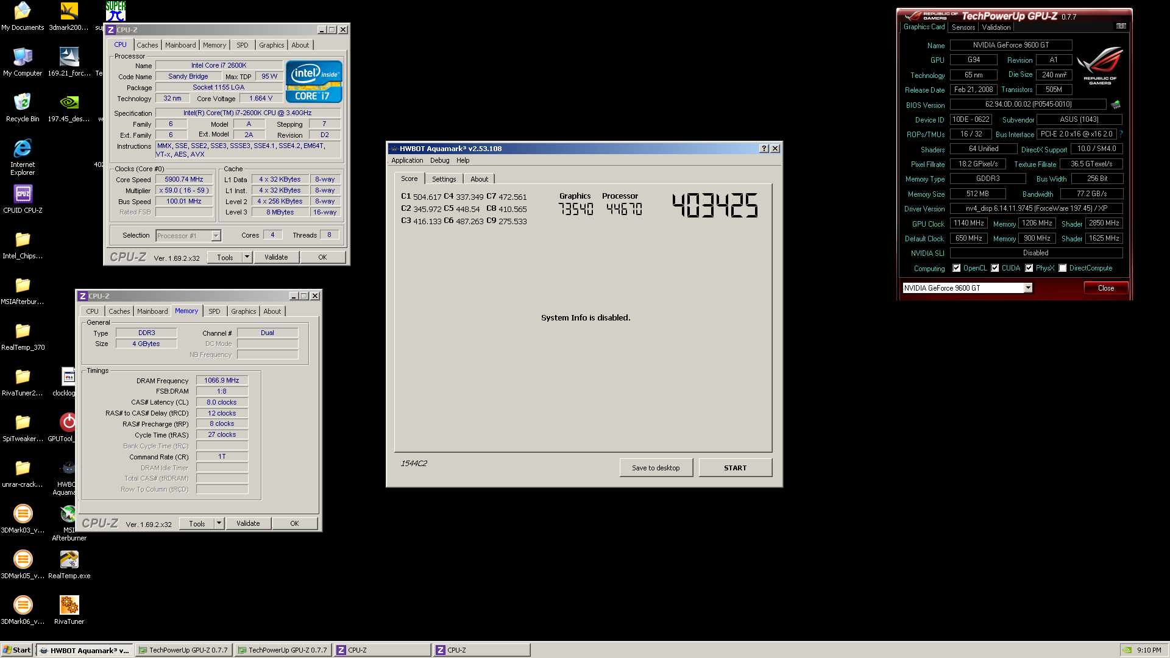Open Graphics tab in Memory CPU-Z window
This screenshot has width=1170, height=658.
[x=244, y=311]
